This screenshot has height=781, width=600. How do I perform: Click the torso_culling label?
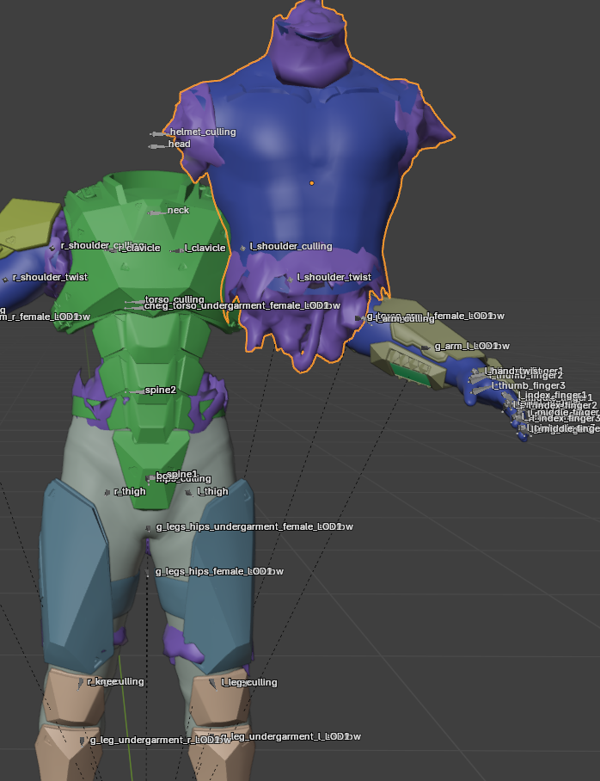click(x=174, y=299)
